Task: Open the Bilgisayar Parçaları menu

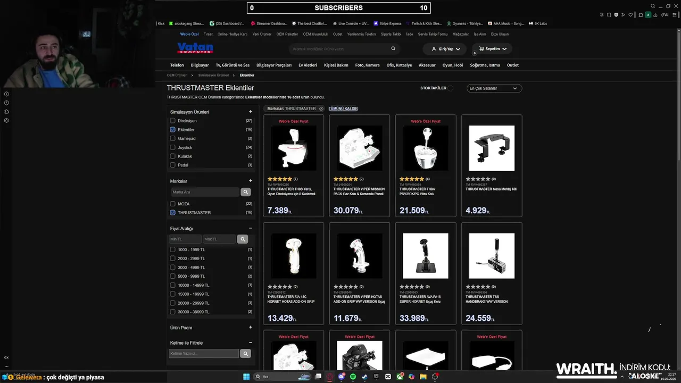Action: tap(274, 65)
